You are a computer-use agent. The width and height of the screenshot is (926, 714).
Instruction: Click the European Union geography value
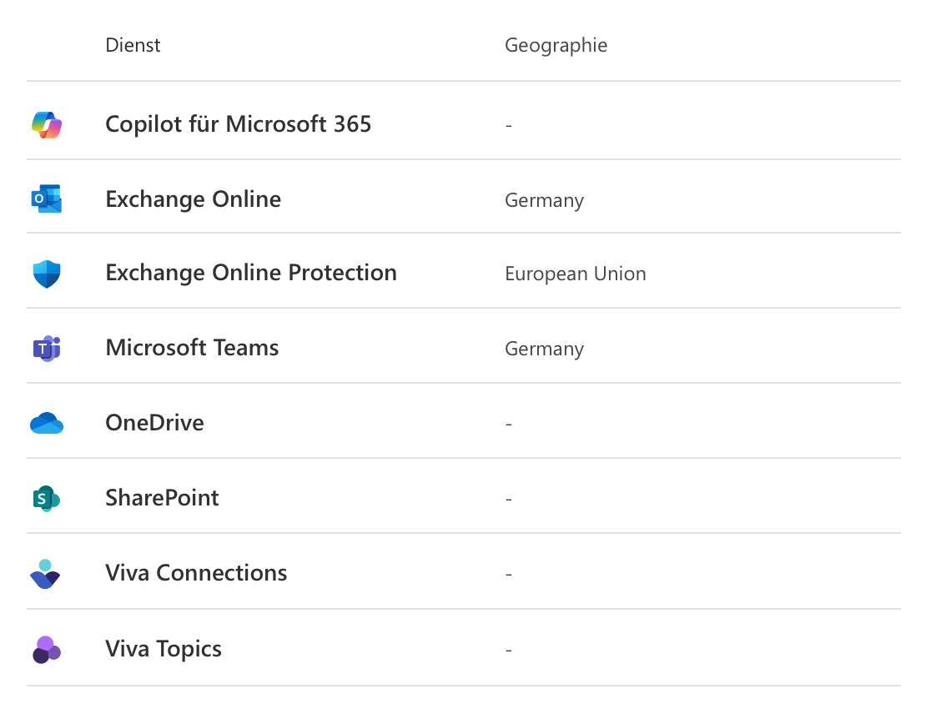coord(575,274)
